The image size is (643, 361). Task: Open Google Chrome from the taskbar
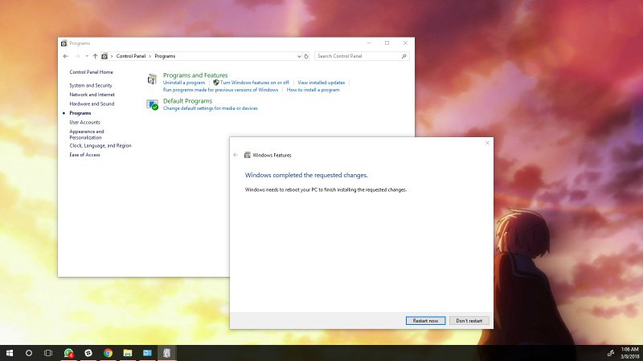click(x=108, y=353)
